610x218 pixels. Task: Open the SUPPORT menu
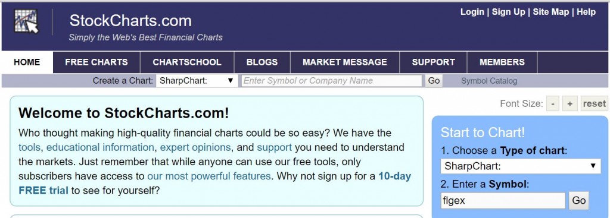click(x=434, y=62)
